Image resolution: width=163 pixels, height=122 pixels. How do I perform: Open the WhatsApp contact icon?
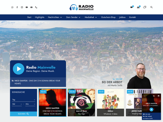(12, 7)
